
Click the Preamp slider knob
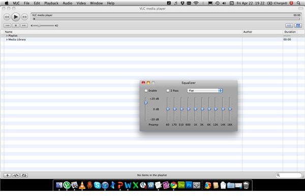(146, 103)
